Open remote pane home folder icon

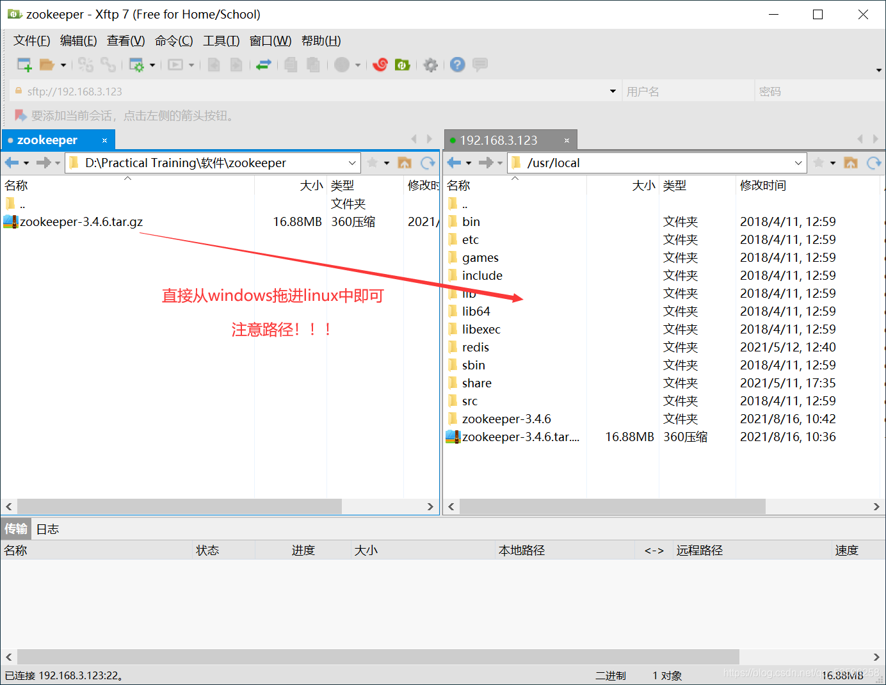tap(851, 163)
